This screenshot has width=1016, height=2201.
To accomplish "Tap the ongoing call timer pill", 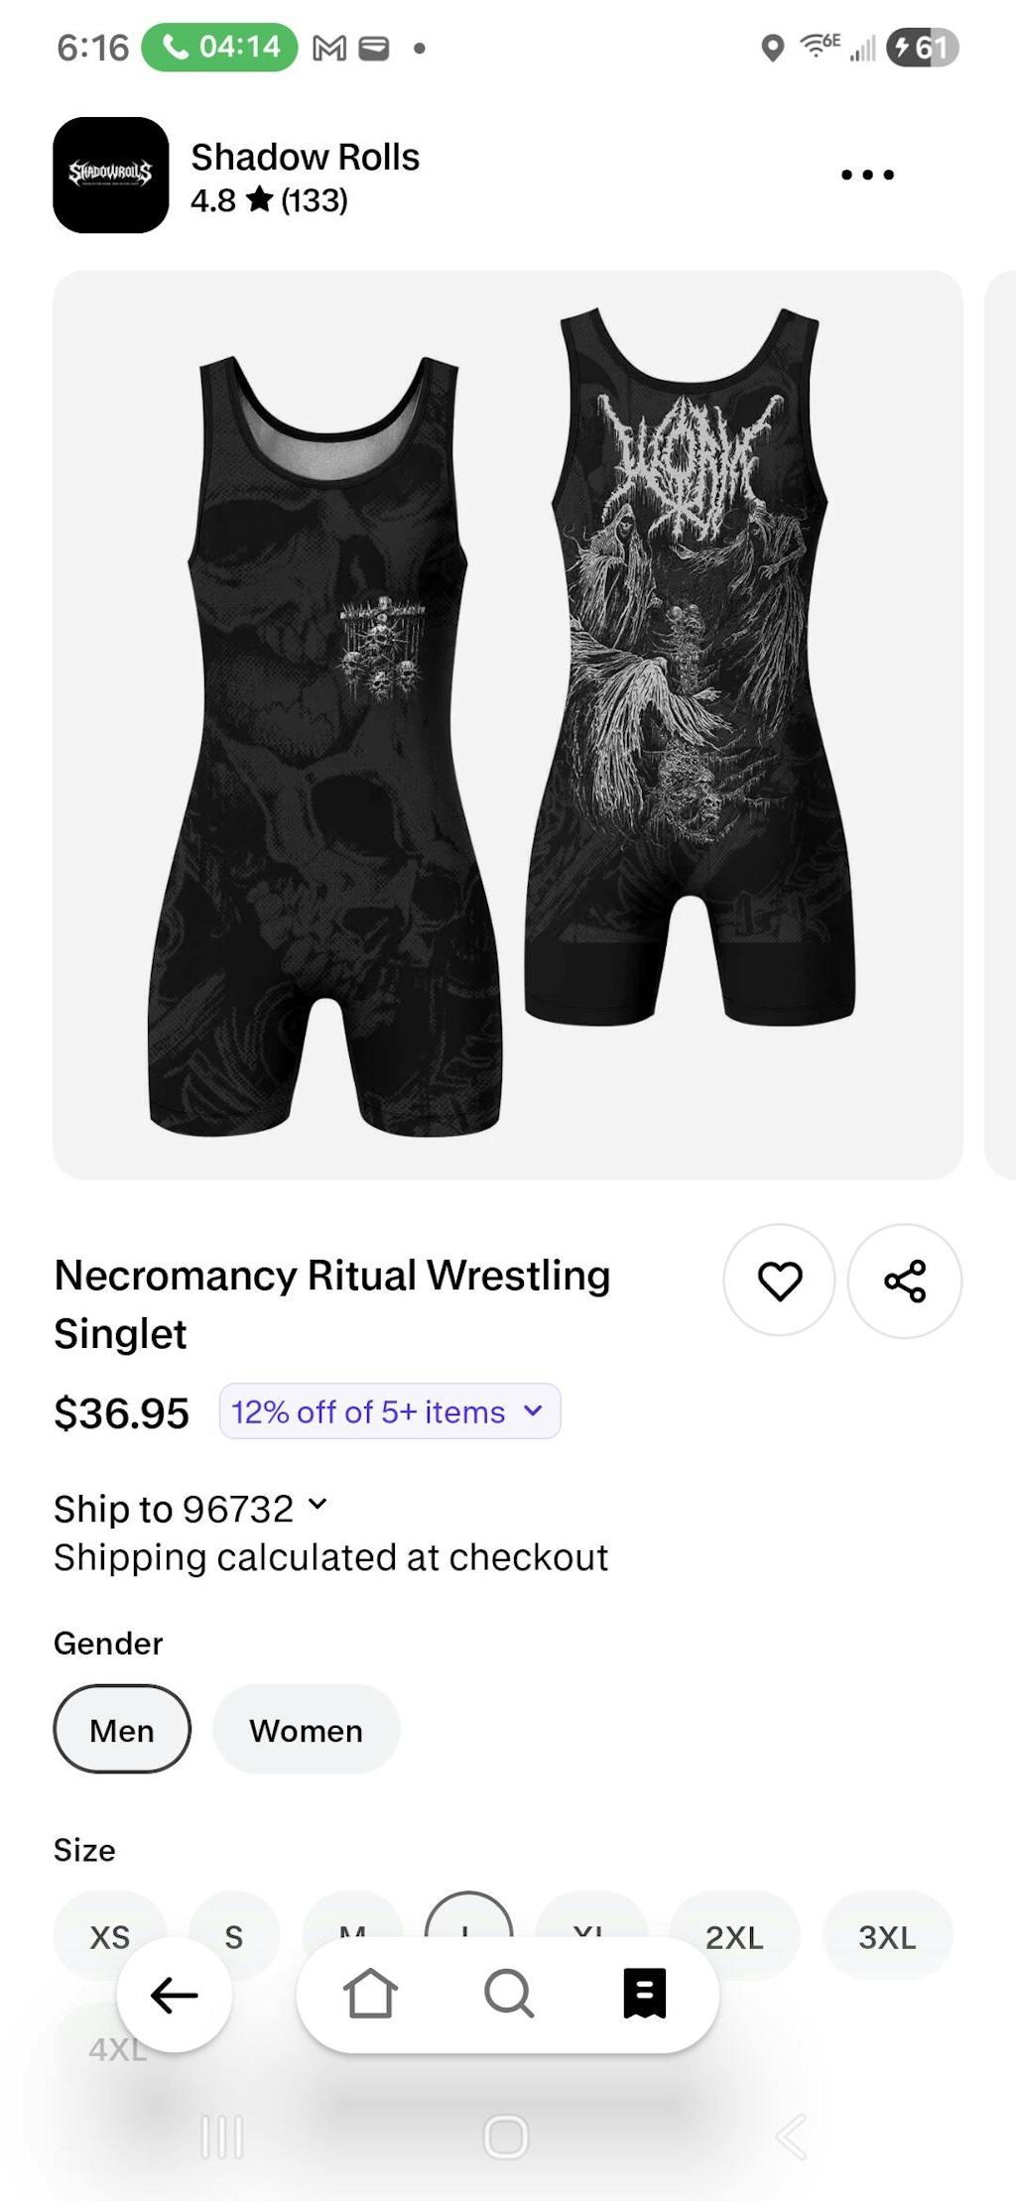I will point(219,47).
